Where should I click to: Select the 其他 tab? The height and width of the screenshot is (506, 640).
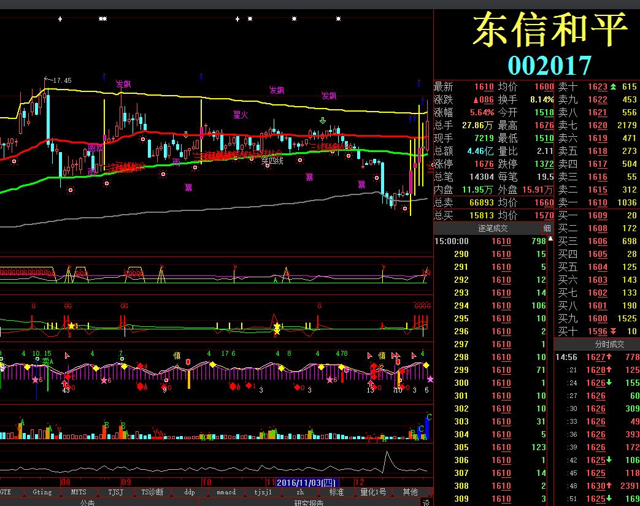pos(410,492)
